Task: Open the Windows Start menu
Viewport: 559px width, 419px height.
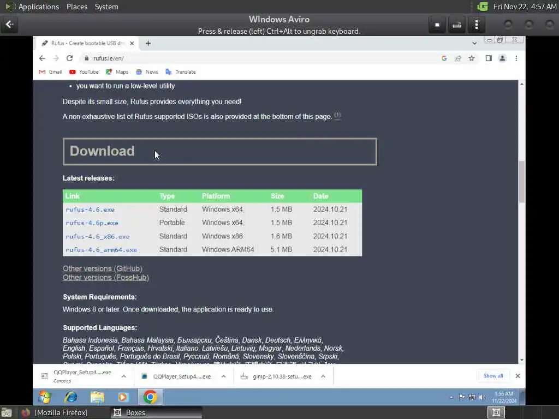Action: point(45,397)
